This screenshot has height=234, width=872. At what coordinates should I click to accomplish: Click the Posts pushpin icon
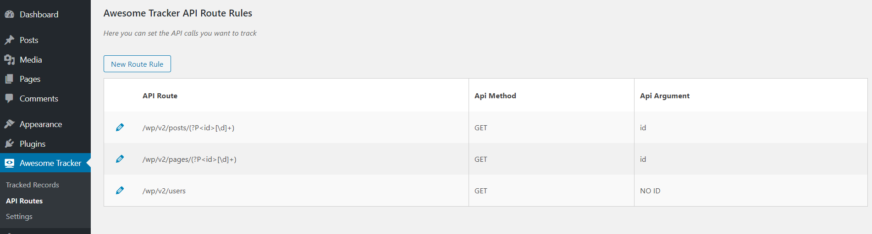pyautogui.click(x=9, y=40)
